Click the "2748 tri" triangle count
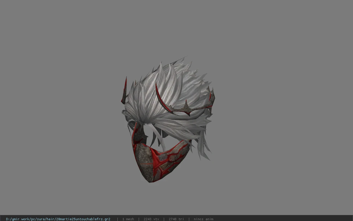 point(176,219)
